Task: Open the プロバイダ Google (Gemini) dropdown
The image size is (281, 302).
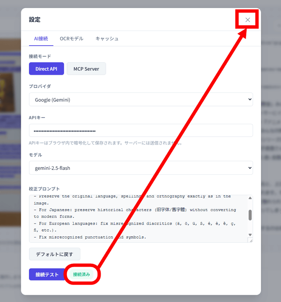Action: click(141, 100)
